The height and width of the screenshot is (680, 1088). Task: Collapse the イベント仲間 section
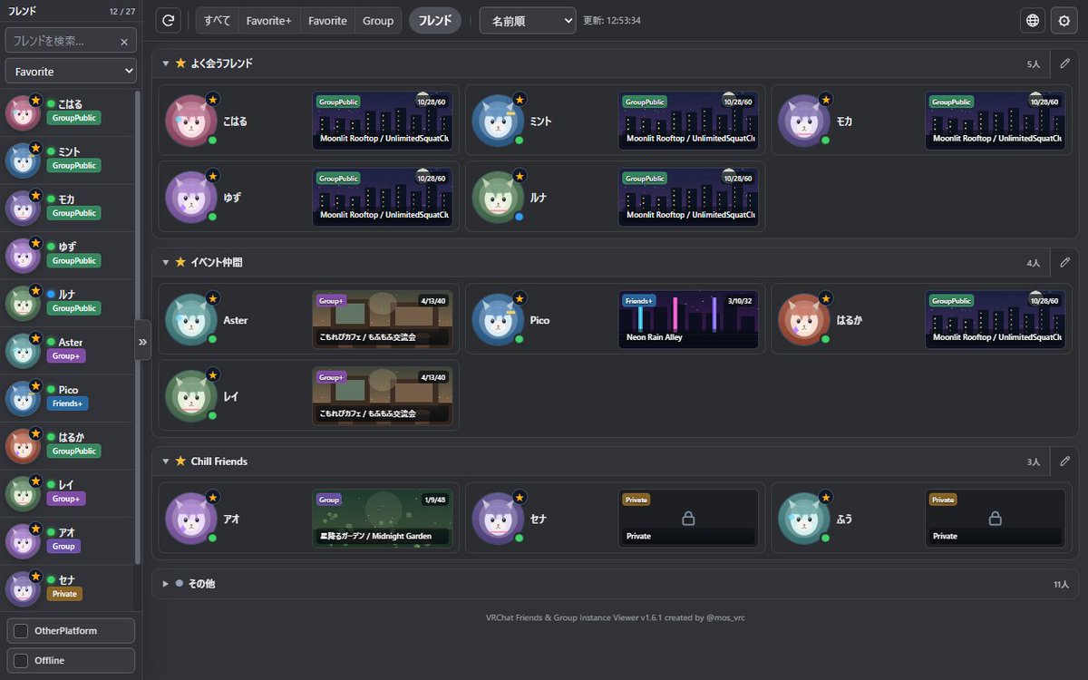pos(166,262)
